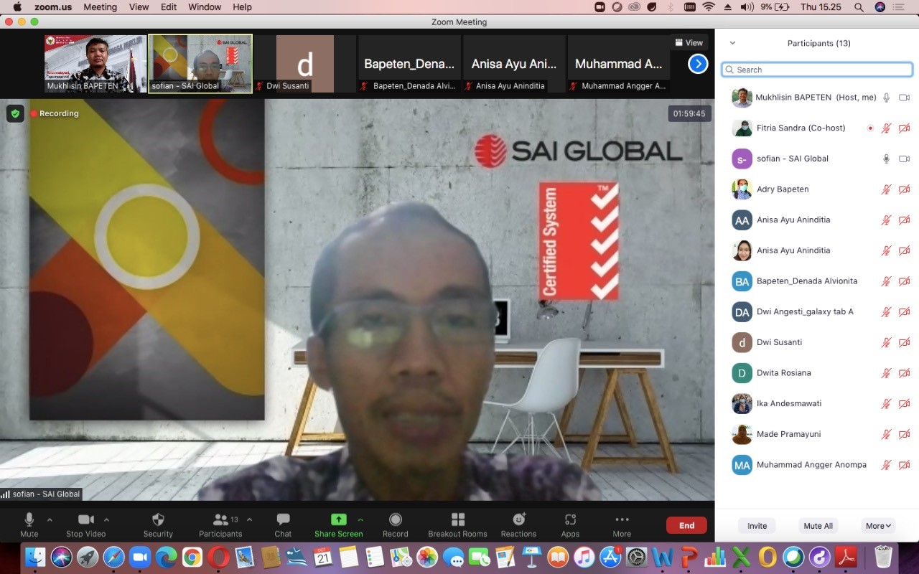Image resolution: width=919 pixels, height=574 pixels.
Task: Start Share Screen
Action: [338, 524]
